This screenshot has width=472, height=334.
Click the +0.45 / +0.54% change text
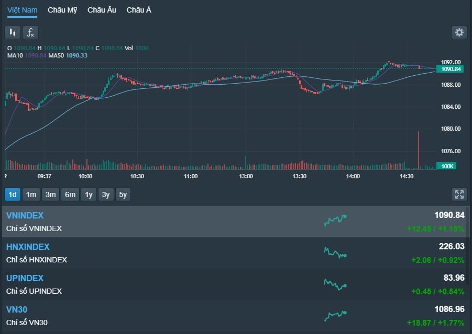coord(437,291)
